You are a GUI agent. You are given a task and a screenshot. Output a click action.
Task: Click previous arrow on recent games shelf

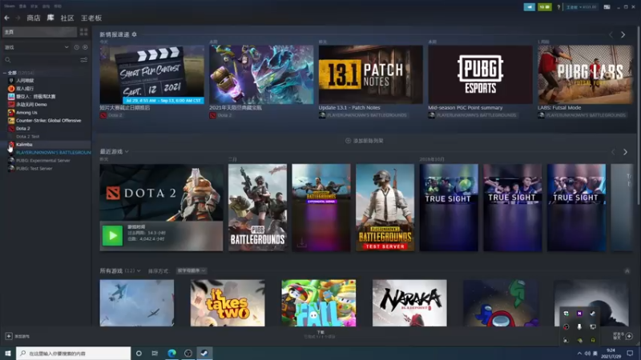coord(613,152)
